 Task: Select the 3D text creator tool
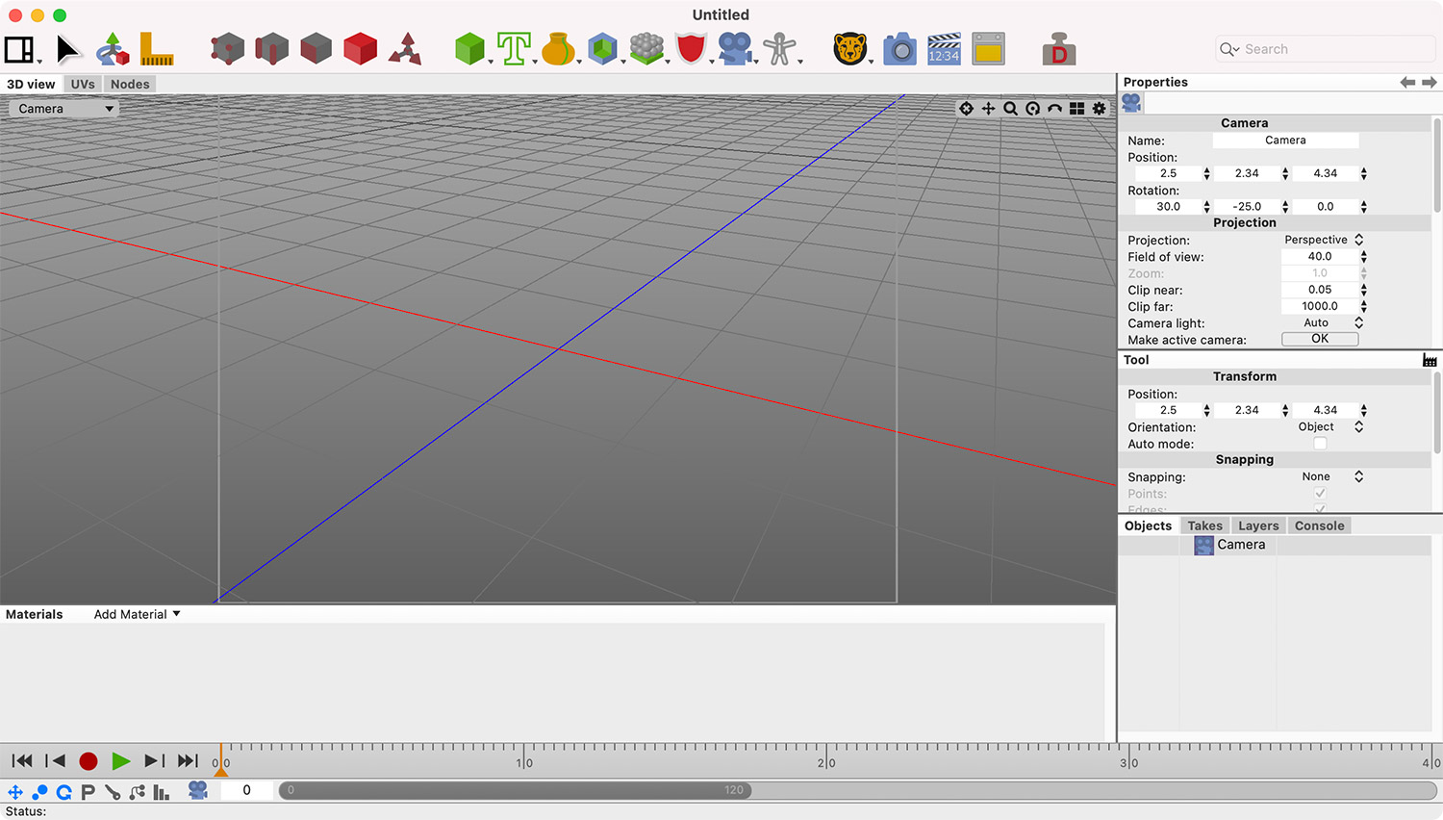pos(515,48)
